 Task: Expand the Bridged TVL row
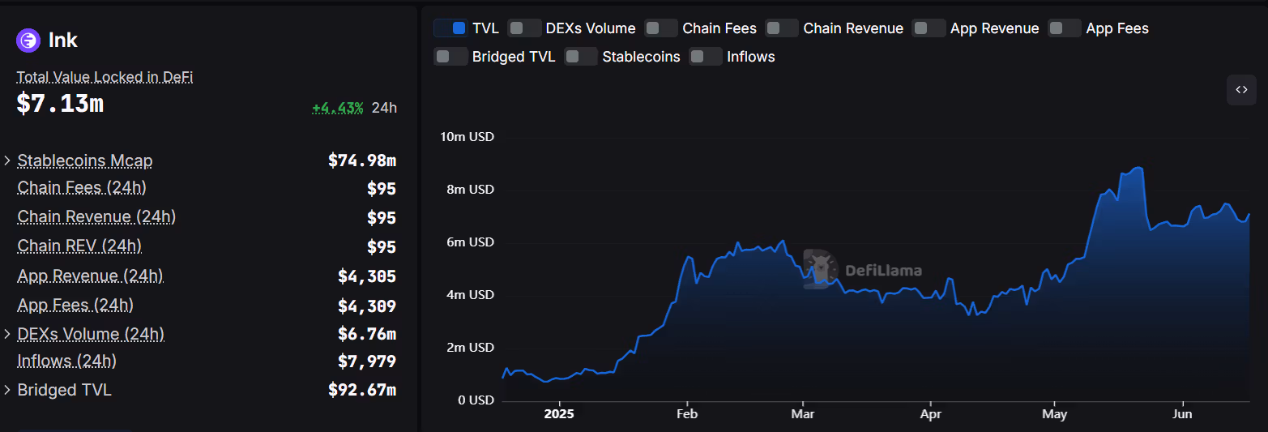coord(7,390)
